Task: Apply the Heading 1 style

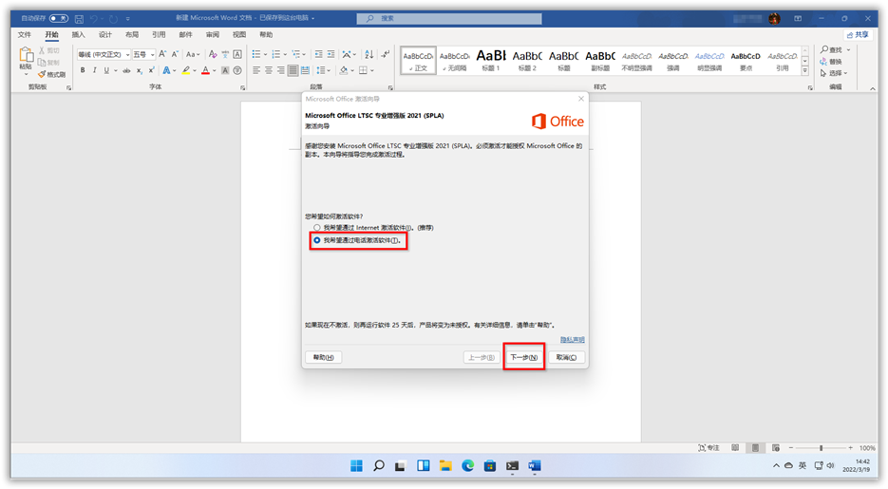Action: coord(491,60)
